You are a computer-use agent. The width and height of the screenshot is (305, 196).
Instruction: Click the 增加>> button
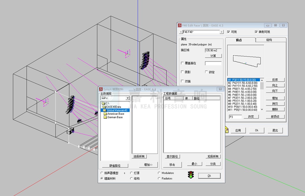[148, 165]
